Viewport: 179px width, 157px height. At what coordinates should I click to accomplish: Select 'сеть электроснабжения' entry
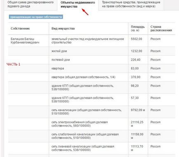80,124
